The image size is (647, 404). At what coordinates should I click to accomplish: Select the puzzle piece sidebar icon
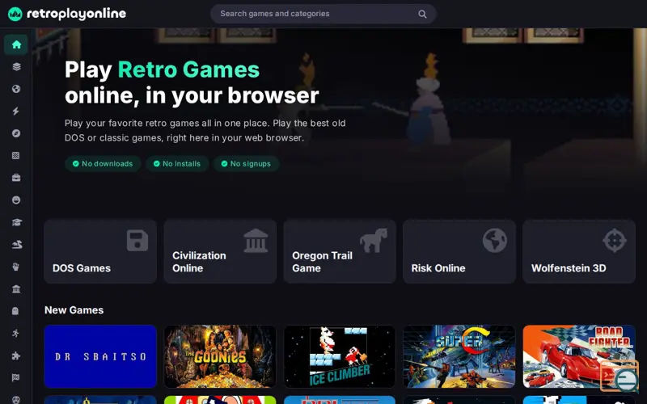pyautogui.click(x=16, y=356)
